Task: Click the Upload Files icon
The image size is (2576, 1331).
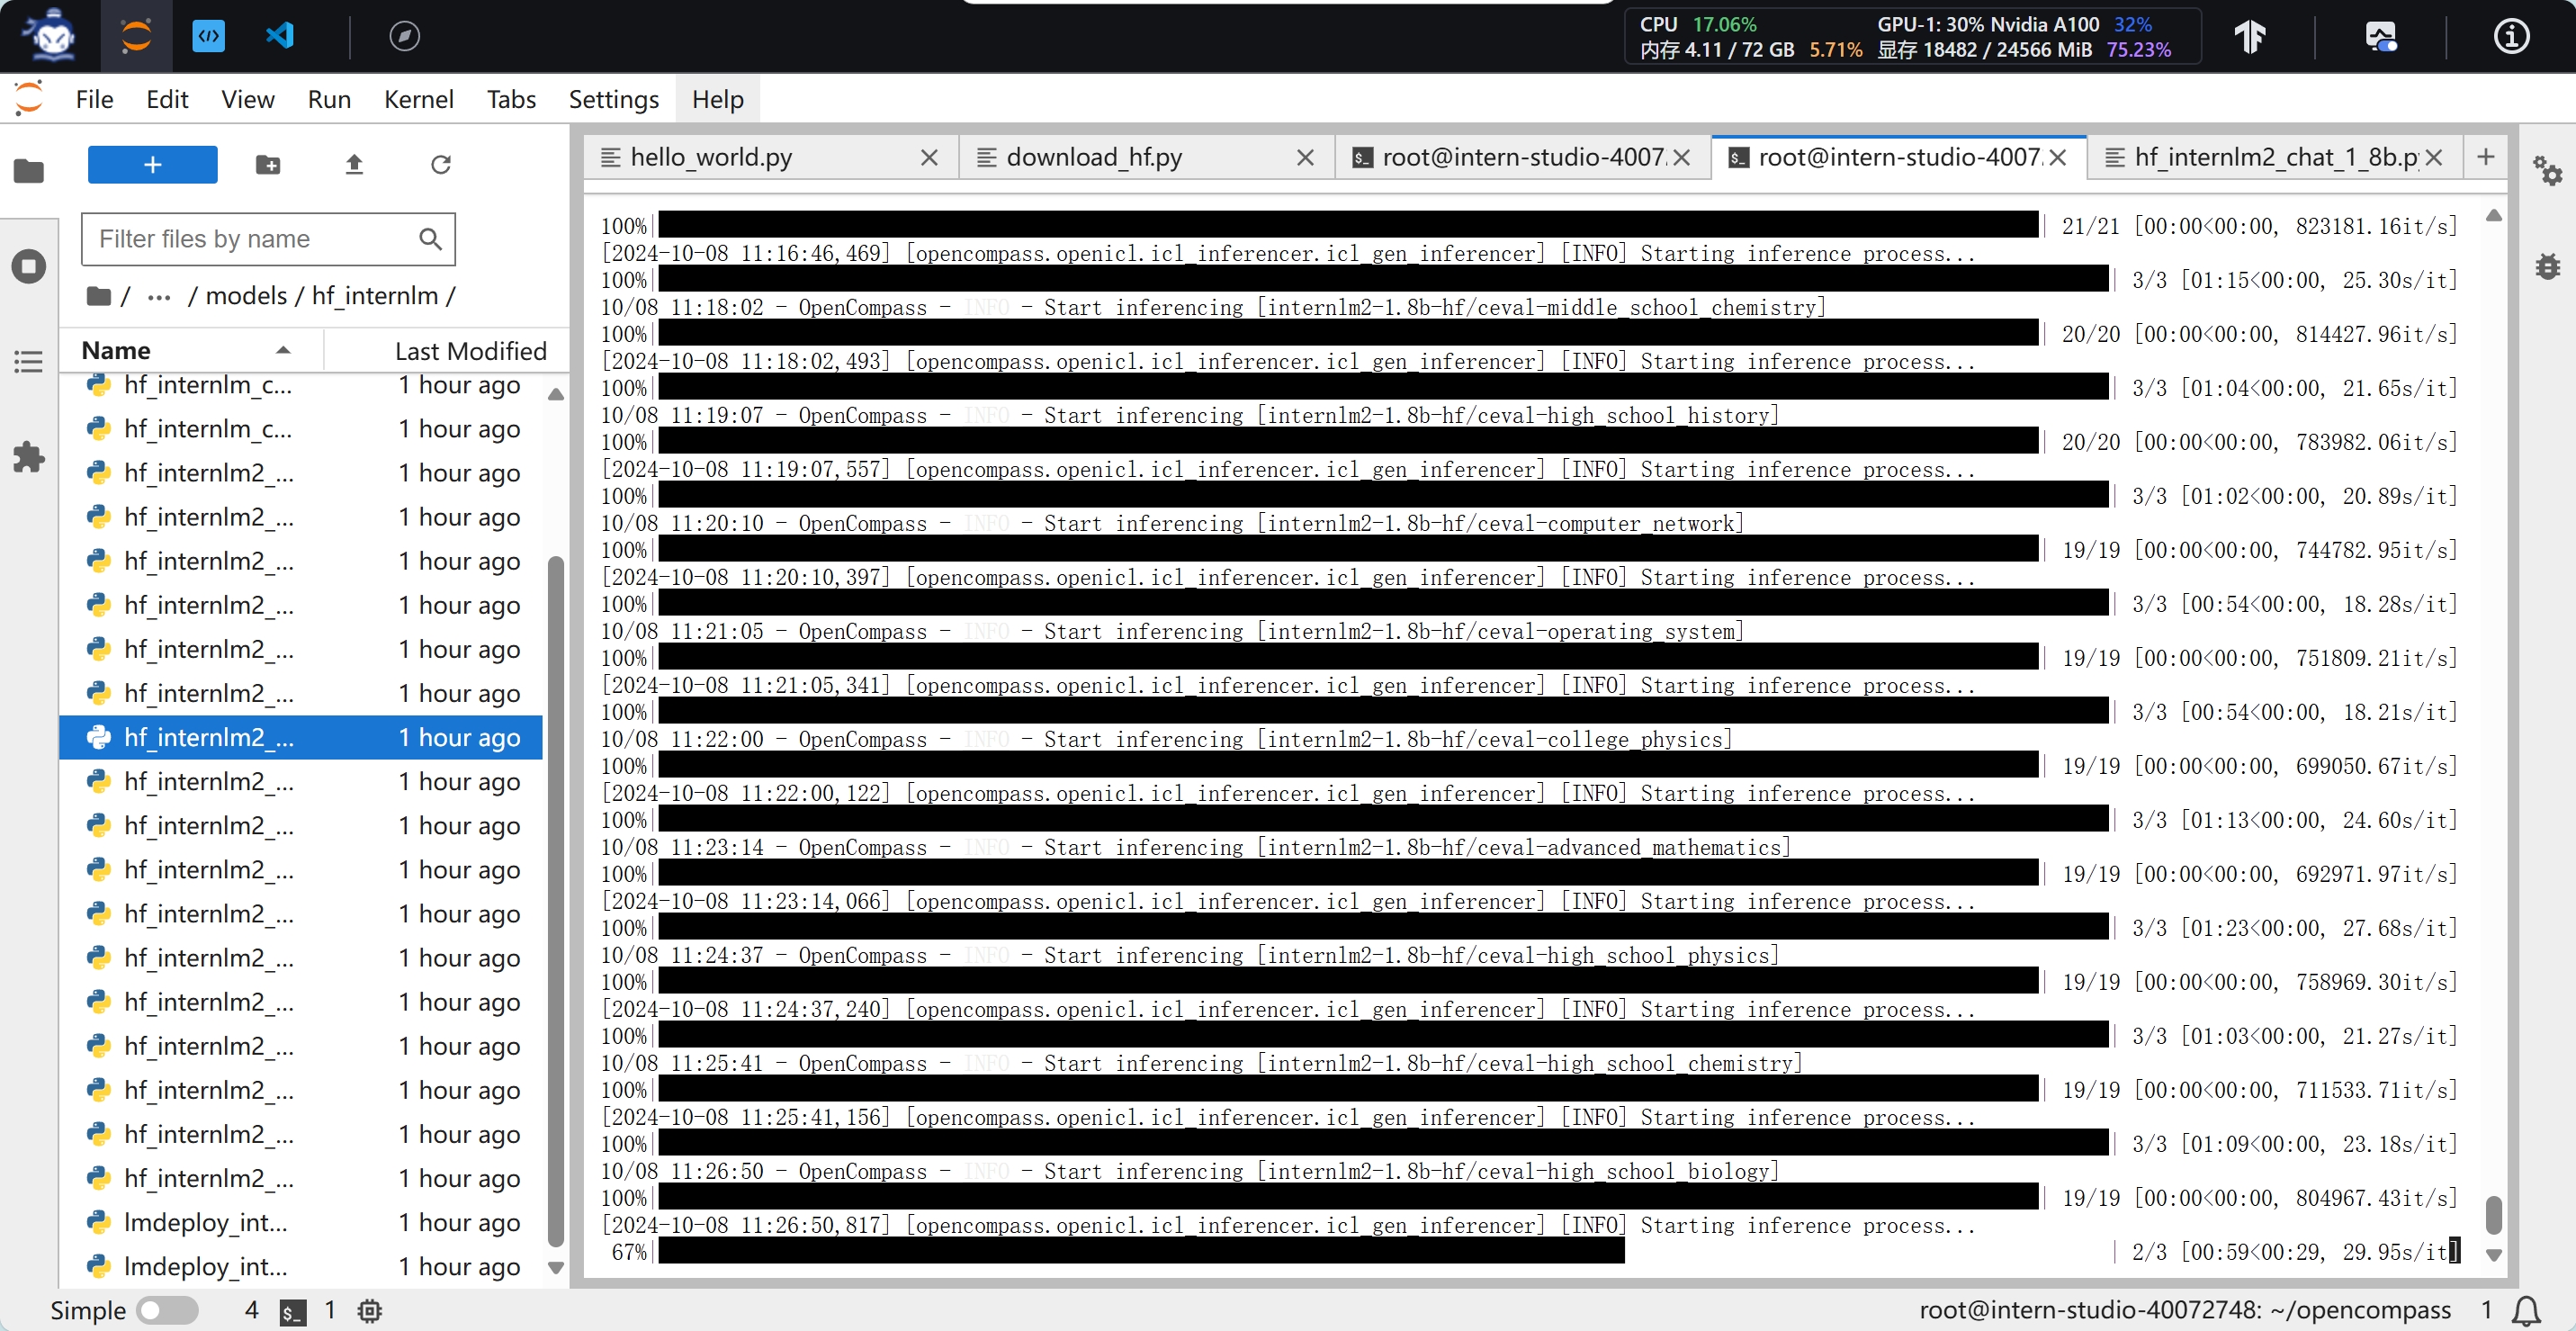Action: (x=354, y=164)
